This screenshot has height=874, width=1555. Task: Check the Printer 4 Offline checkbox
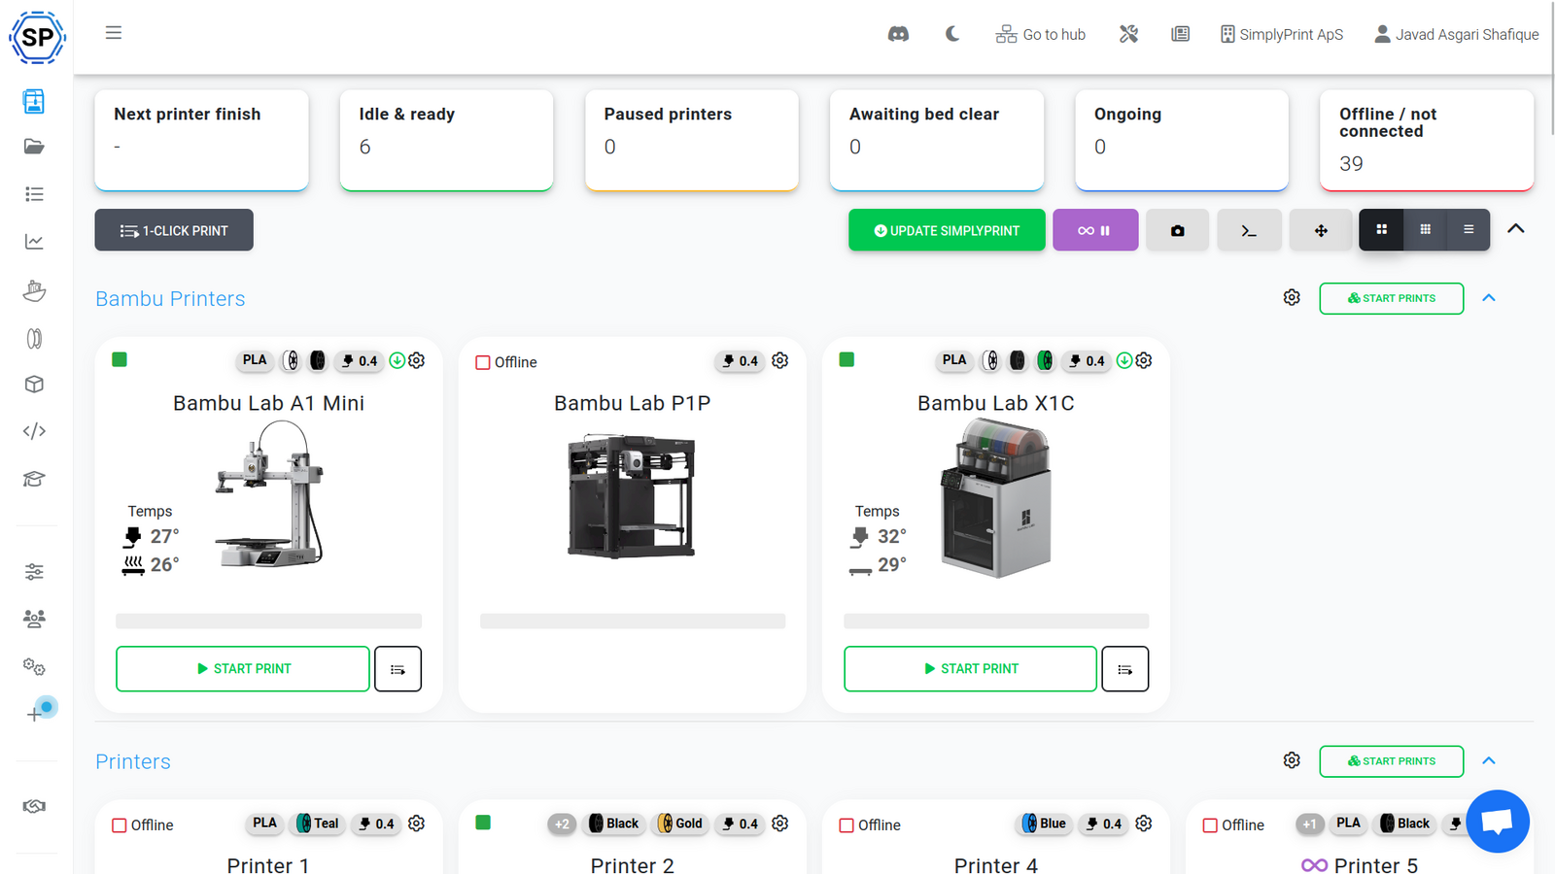847,825
